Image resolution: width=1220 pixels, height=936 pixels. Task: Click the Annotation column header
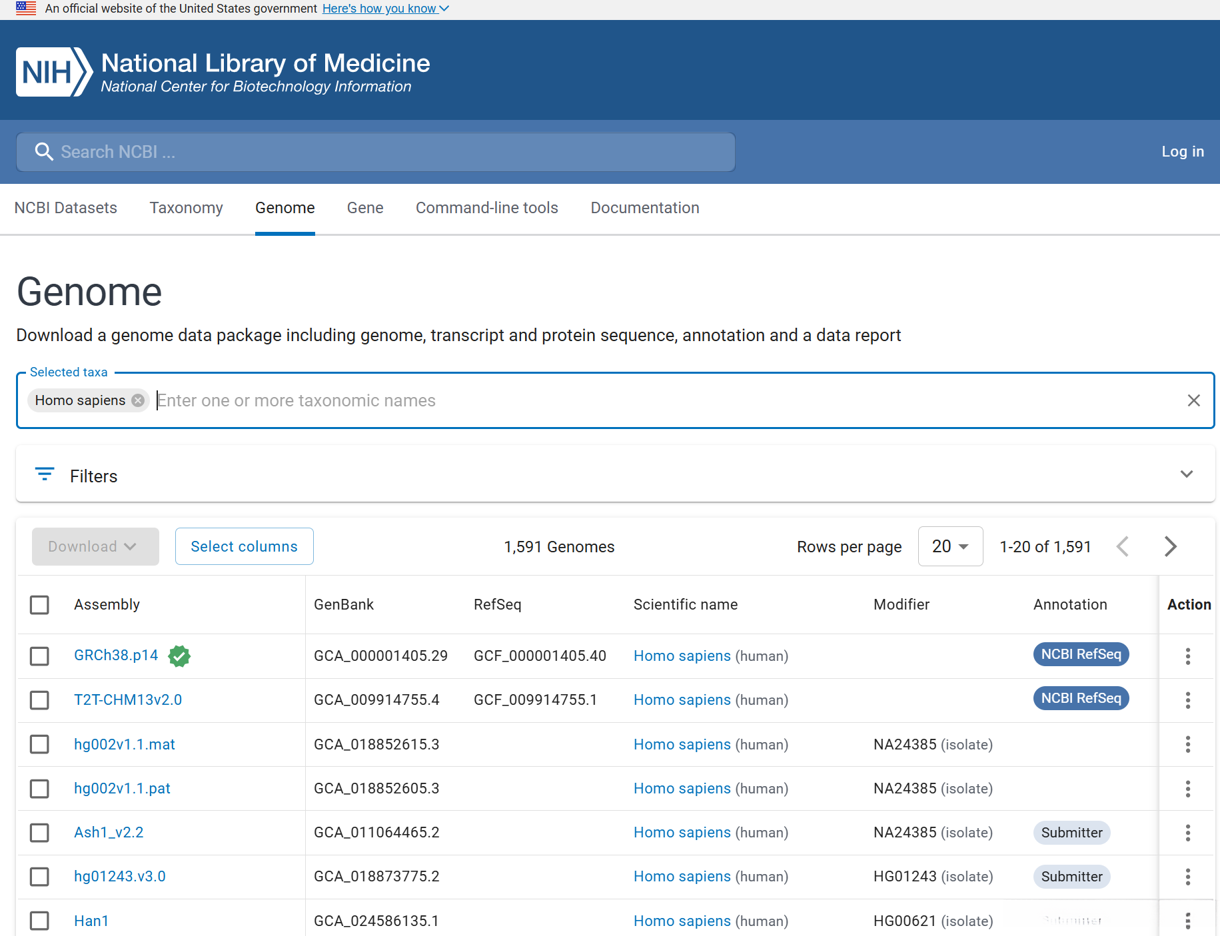pos(1070,604)
